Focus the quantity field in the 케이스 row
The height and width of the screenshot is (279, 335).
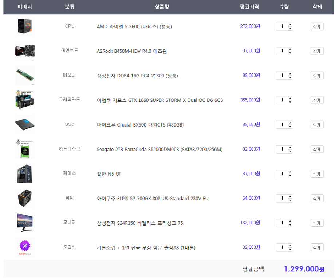coord(282,174)
